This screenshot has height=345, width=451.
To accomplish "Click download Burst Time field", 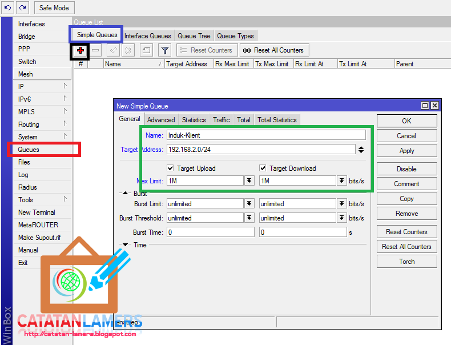I will tap(303, 232).
